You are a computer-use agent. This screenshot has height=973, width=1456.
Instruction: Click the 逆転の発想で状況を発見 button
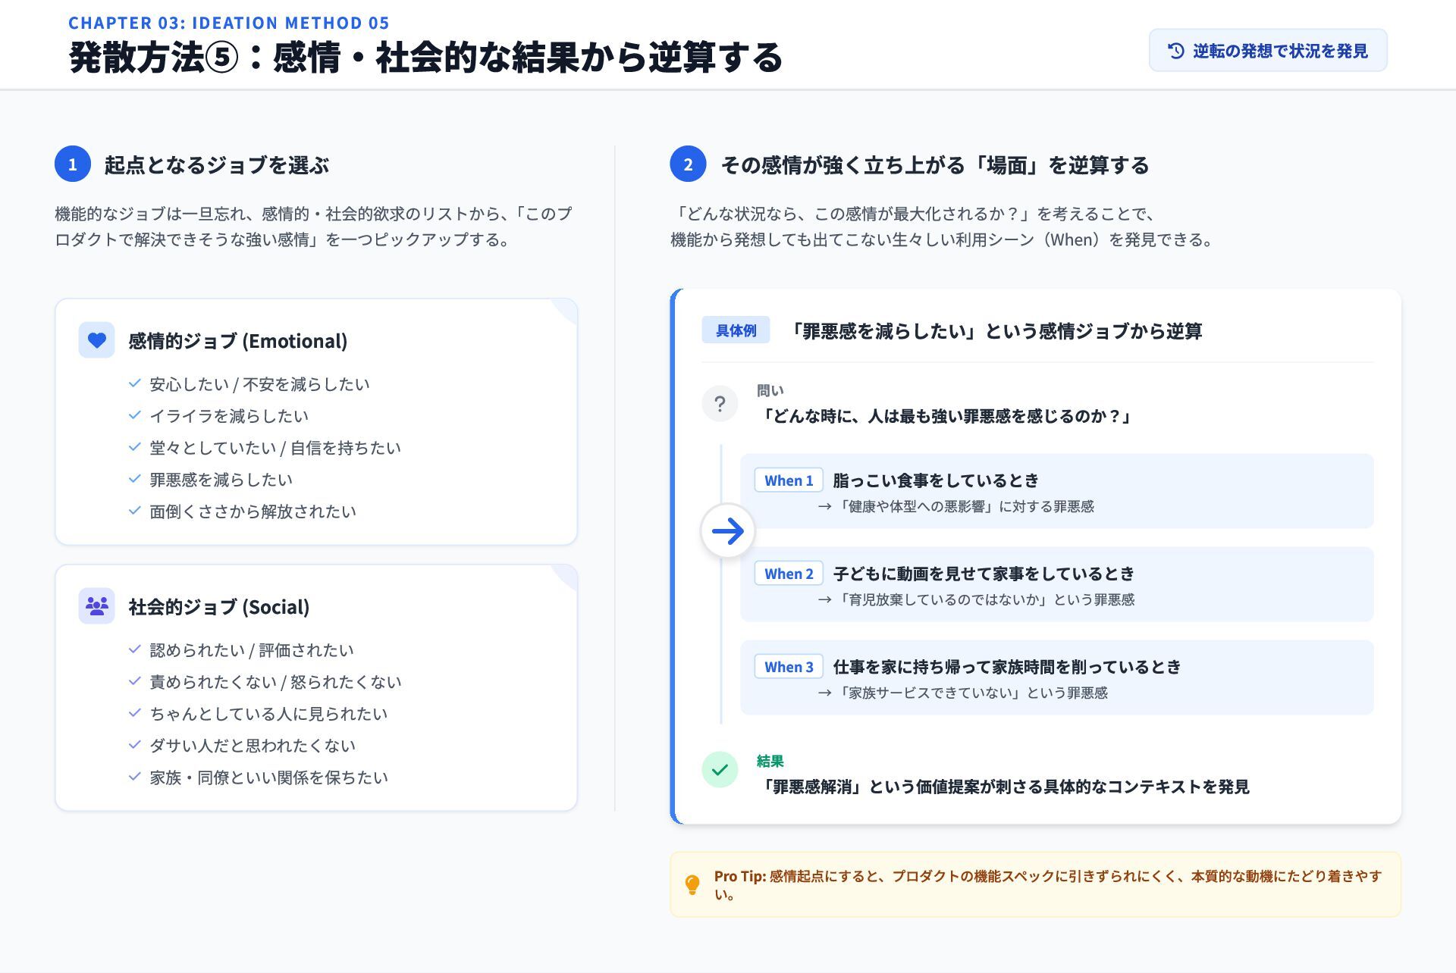pyautogui.click(x=1268, y=51)
